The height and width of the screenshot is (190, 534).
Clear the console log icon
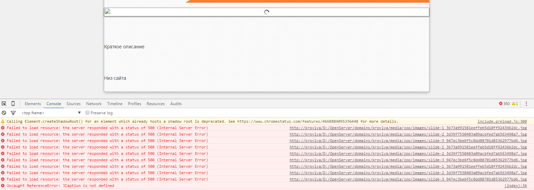click(x=4, y=113)
